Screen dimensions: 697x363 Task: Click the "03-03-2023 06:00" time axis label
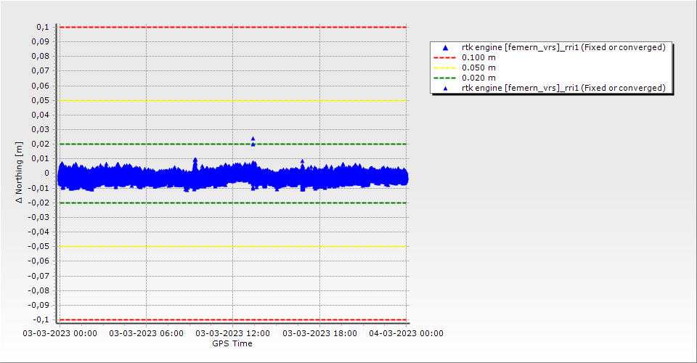point(146,334)
